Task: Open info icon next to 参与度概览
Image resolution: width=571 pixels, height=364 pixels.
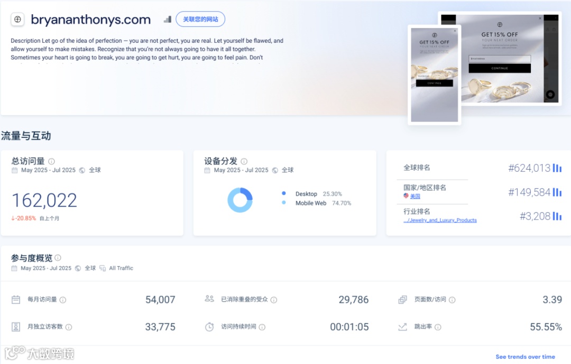Action: pos(58,258)
